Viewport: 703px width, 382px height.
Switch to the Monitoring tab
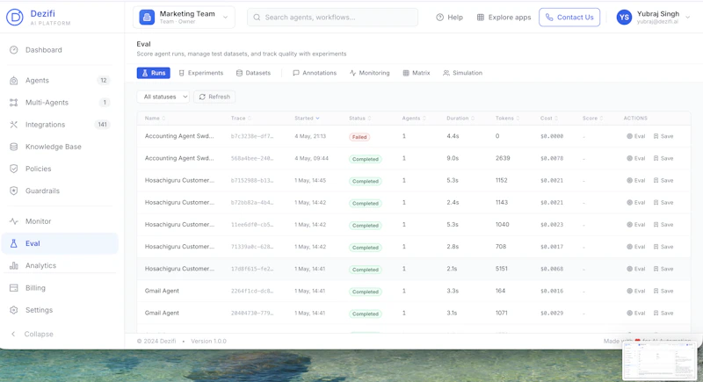[x=369, y=73]
